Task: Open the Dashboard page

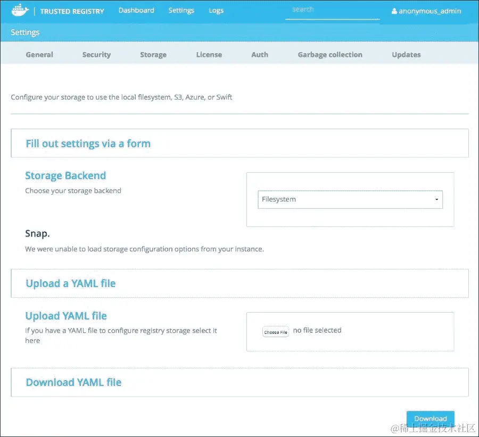Action: pos(136,10)
